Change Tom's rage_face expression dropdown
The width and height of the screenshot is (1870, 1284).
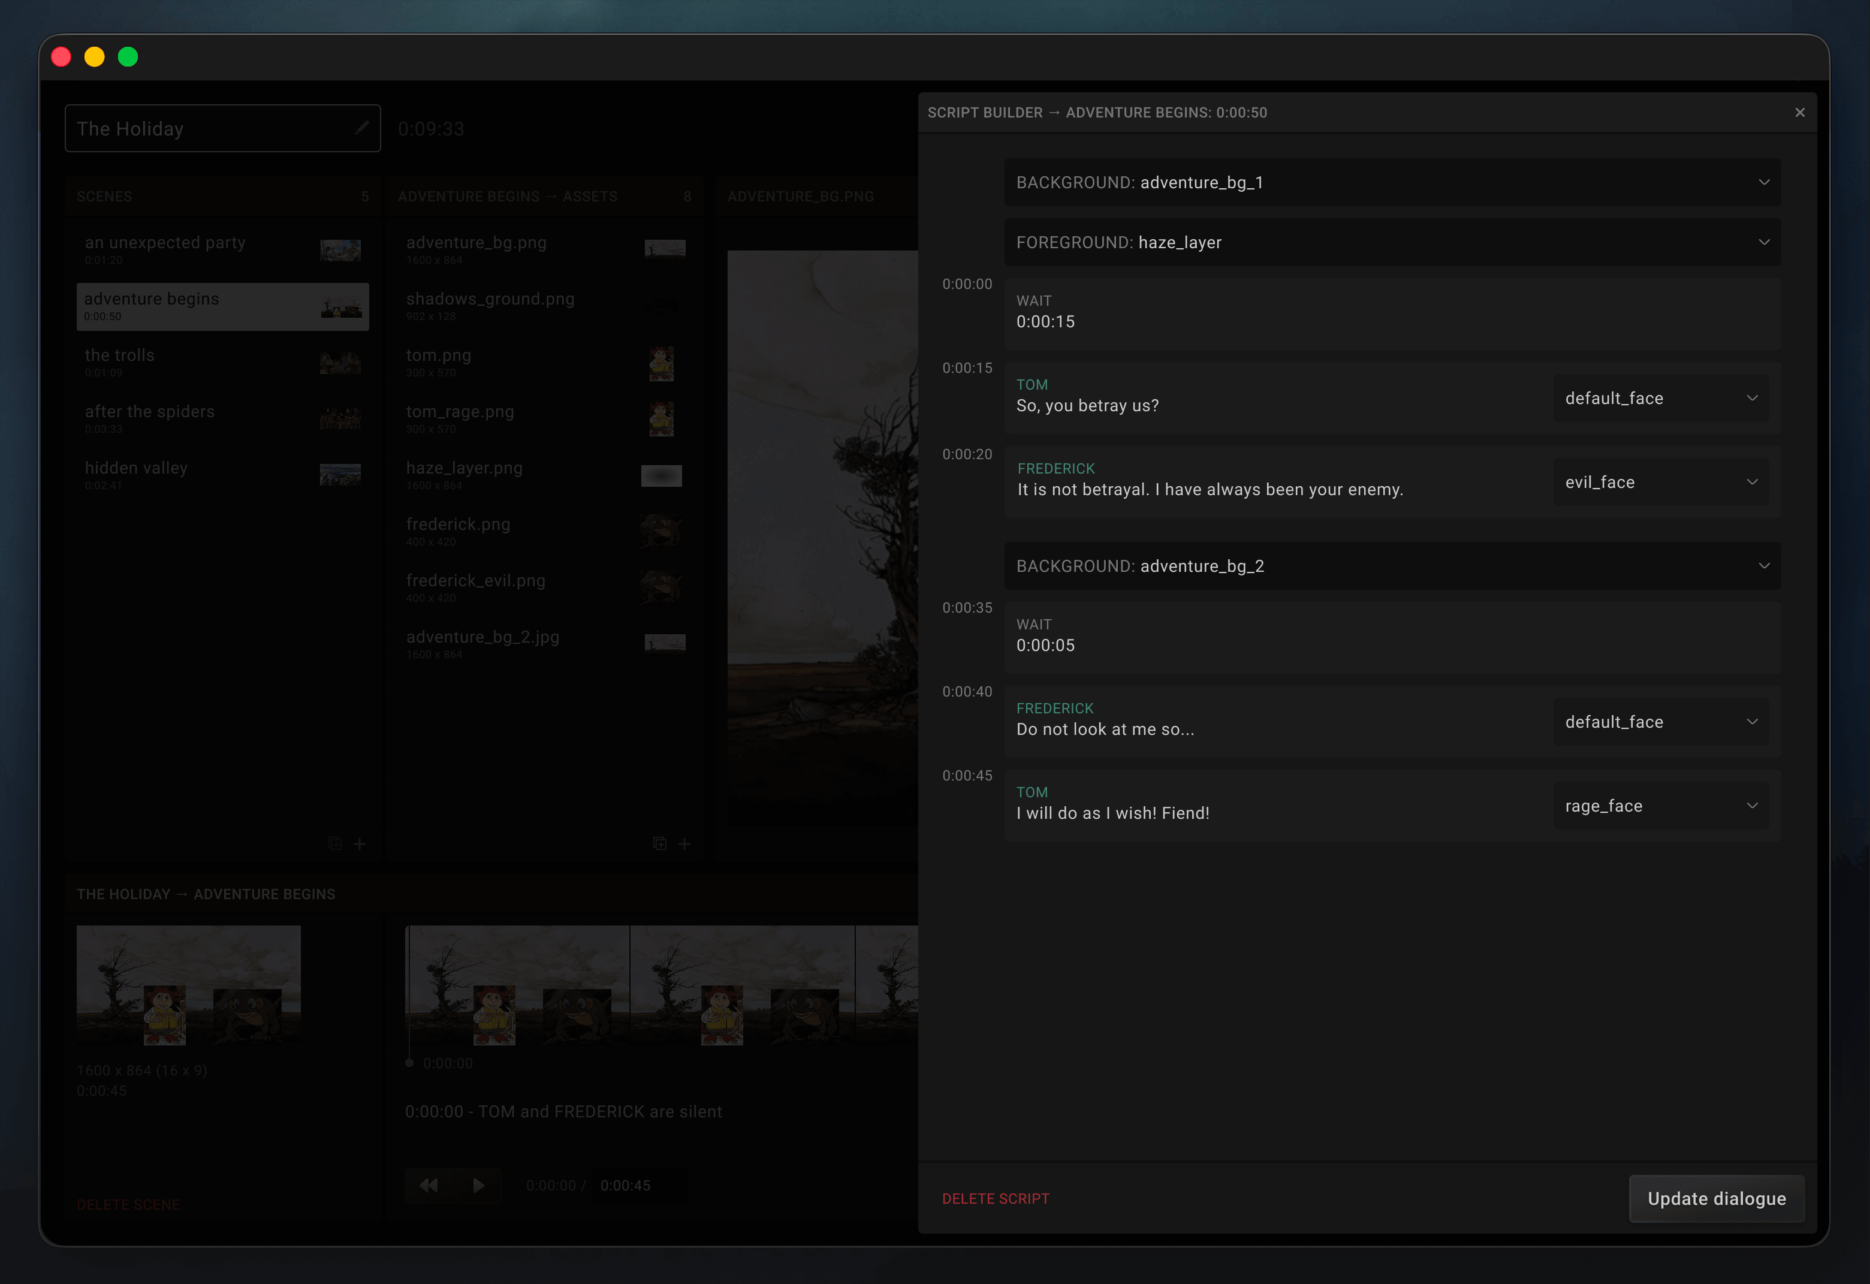tap(1660, 805)
